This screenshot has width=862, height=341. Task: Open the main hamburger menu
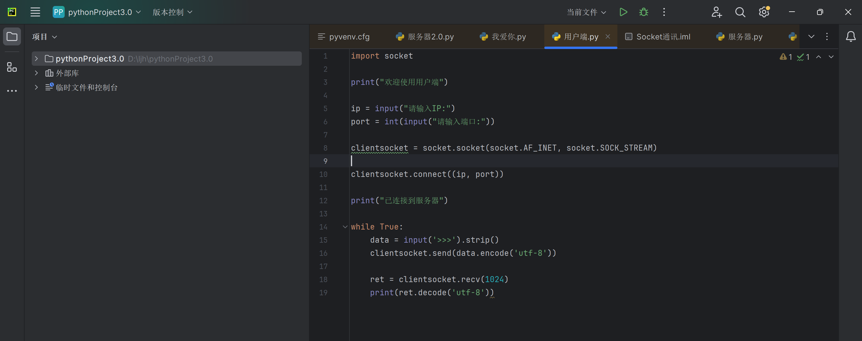35,12
